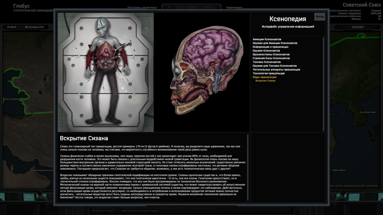
Task: Open Оружие для Авиации Ксенонавтов category
Action: 275,43
